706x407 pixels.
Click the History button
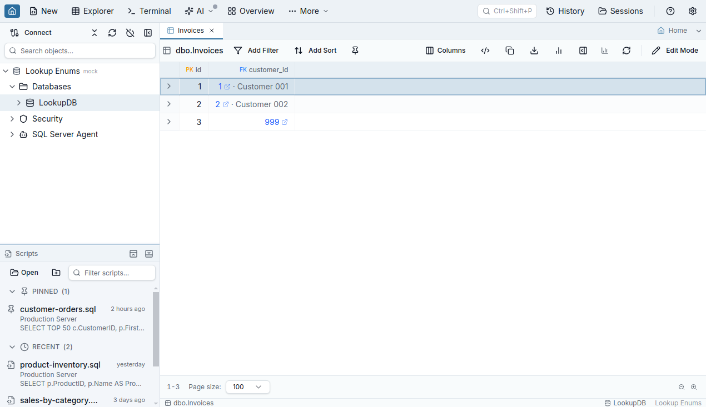(x=565, y=11)
